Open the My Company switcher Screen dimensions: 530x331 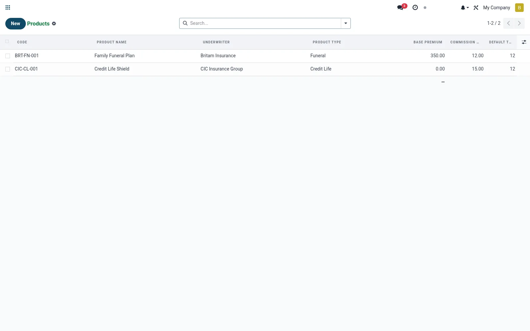click(x=497, y=8)
